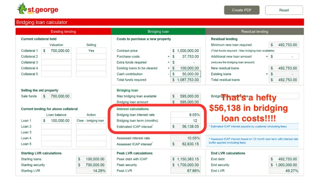Click the Reset button
The image size is (318, 179).
point(284,10)
